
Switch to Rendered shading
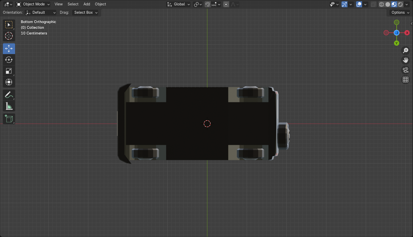pos(400,4)
